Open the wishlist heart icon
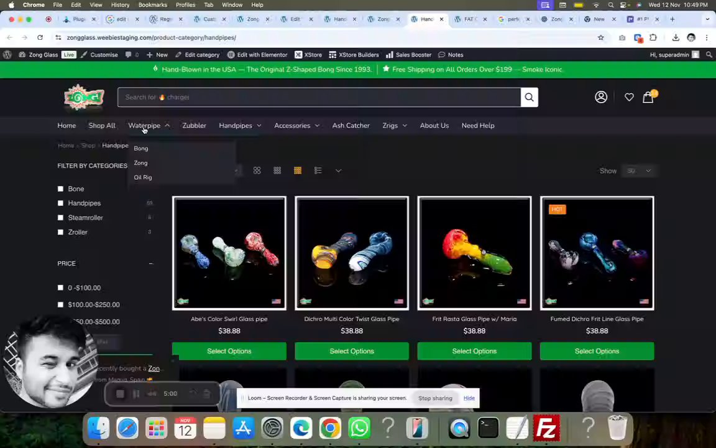Screen dimensions: 716x448 pyautogui.click(x=629, y=97)
